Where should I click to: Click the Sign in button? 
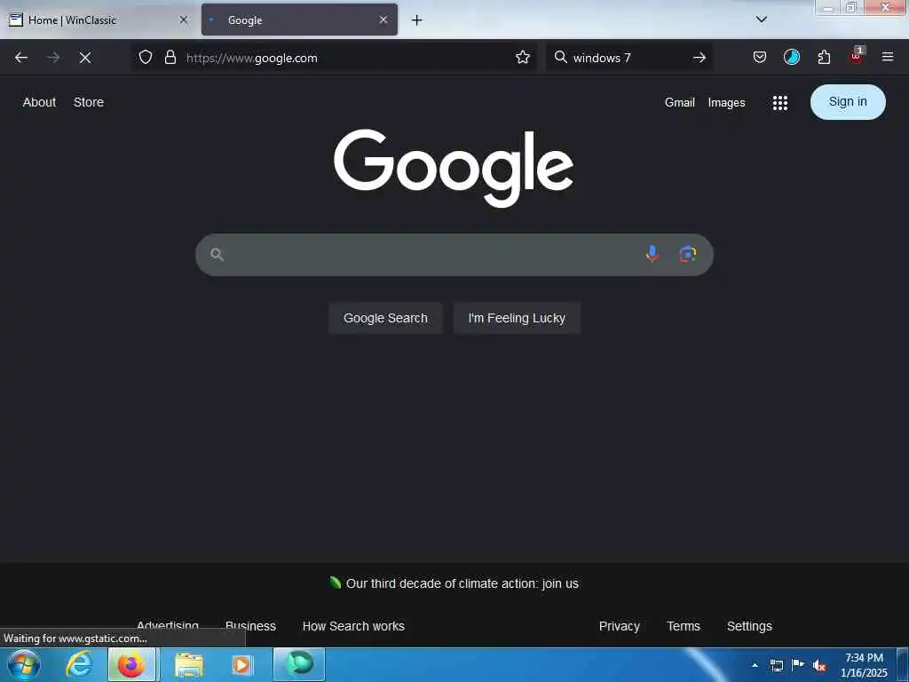point(848,102)
